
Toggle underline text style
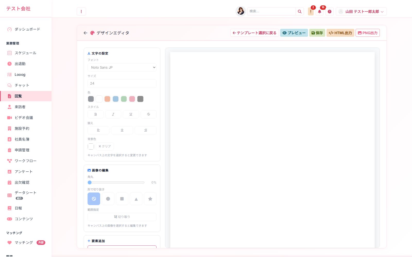[x=131, y=114]
